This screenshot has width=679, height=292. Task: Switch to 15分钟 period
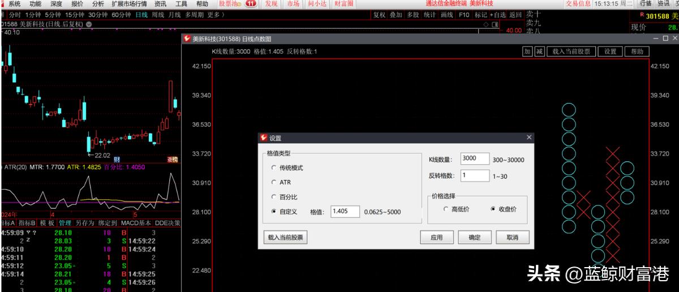(x=75, y=14)
